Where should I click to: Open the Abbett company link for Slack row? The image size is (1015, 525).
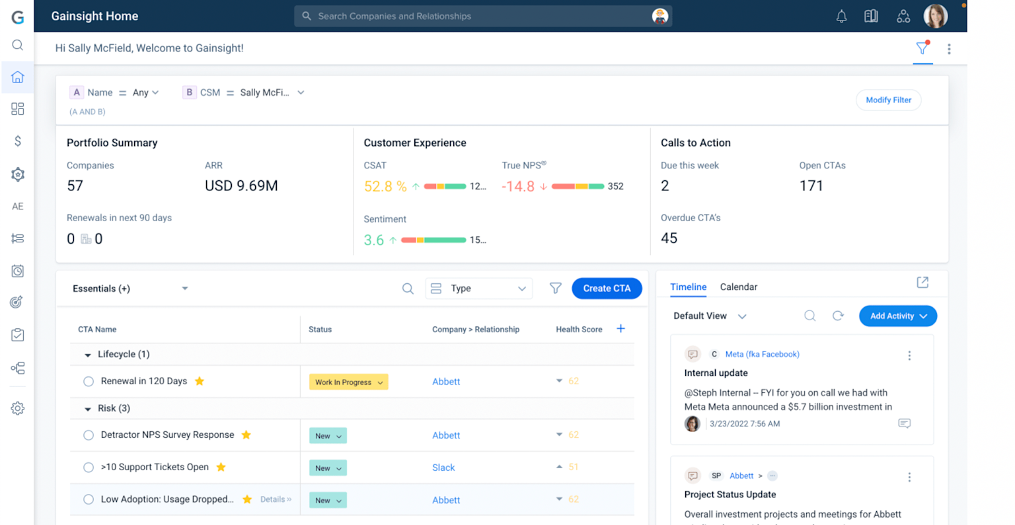(443, 468)
